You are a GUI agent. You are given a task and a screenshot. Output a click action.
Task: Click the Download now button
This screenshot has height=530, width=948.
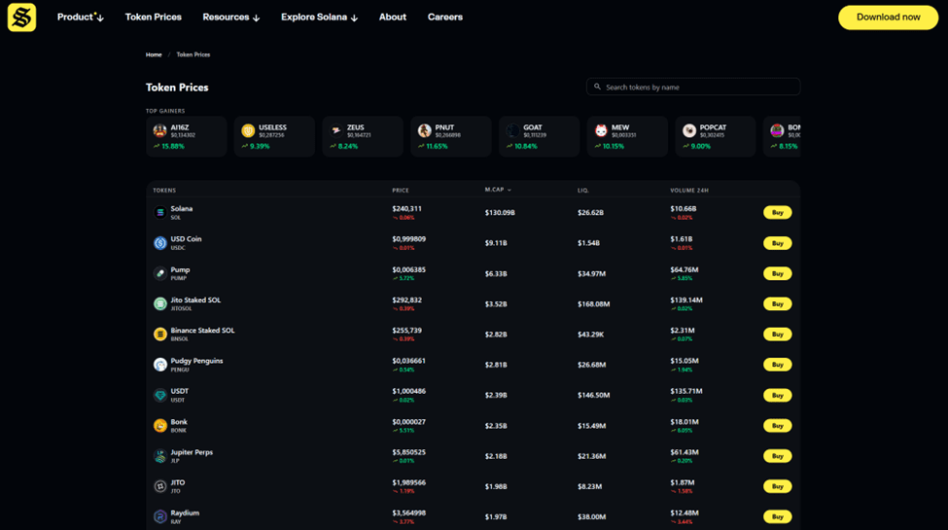click(888, 18)
